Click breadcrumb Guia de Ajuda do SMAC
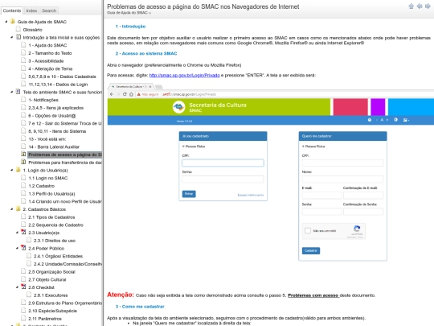This screenshot has height=326, width=434. (127, 13)
